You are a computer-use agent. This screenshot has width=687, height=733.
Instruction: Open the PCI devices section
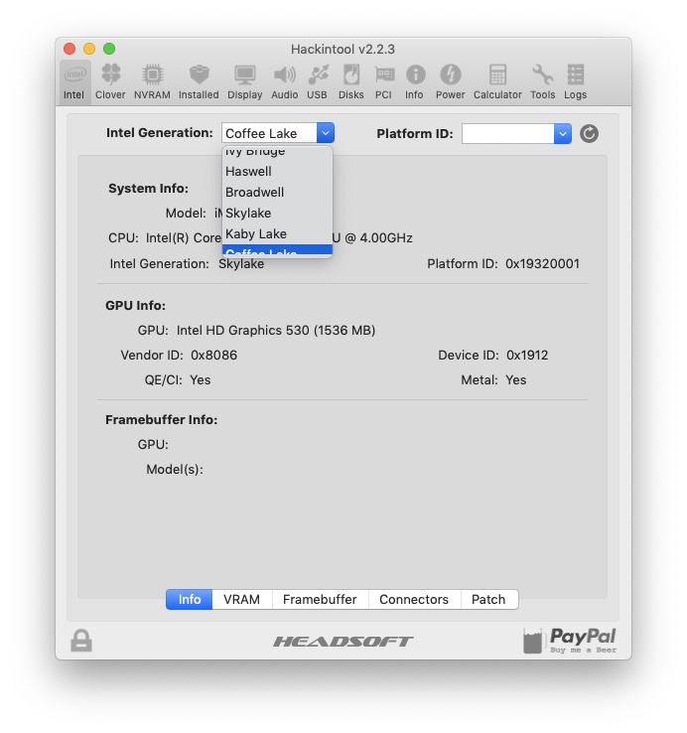coord(383,82)
